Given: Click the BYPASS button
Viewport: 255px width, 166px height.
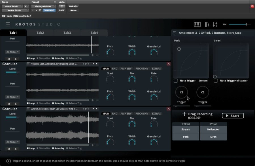Looking at the screenshot, I should 73,6.
